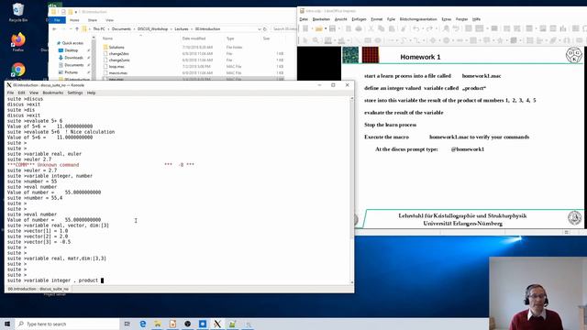Open the File tab in File Explorer
The height and width of the screenshot is (330, 587).
tap(57, 20)
